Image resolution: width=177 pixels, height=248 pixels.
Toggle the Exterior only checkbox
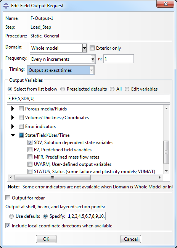click(x=92, y=48)
